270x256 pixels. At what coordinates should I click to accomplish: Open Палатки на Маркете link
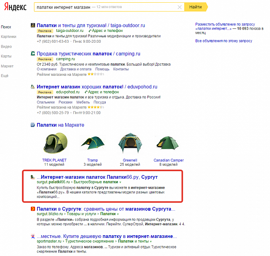pos(61,125)
